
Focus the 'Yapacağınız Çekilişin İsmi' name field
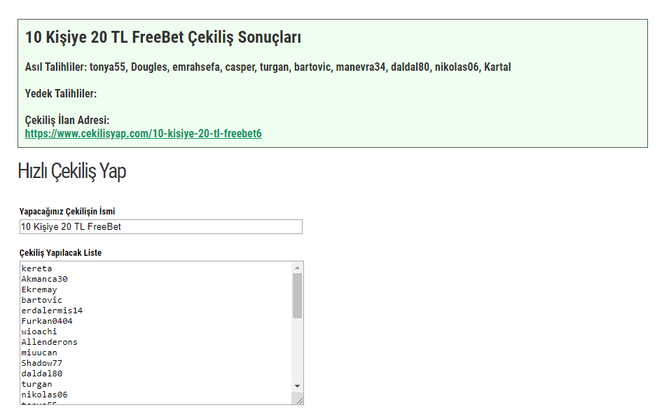[x=161, y=226]
